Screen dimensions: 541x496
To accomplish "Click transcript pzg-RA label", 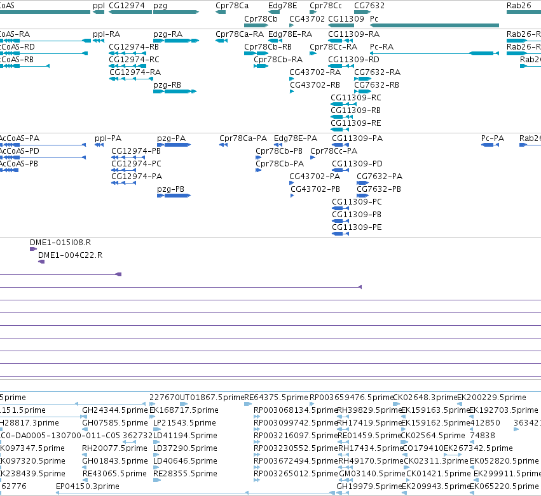I will click(x=168, y=34).
